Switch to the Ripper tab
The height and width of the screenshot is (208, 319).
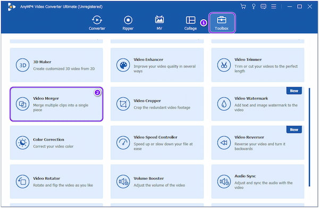(x=128, y=23)
